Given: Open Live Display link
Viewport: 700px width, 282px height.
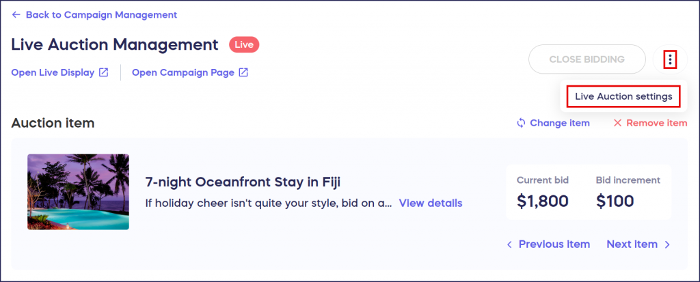Looking at the screenshot, I should (x=53, y=72).
